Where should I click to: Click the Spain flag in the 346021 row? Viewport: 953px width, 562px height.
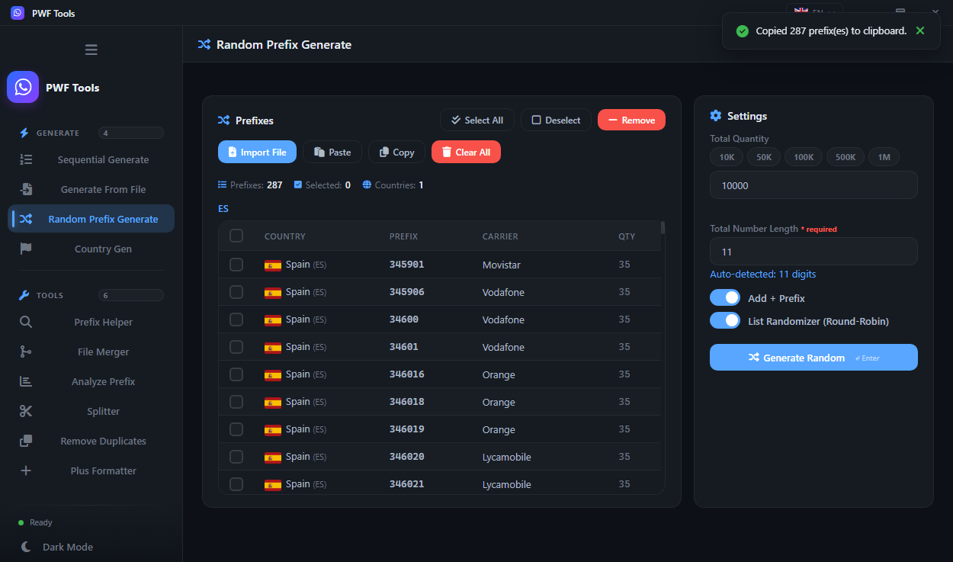tap(273, 485)
